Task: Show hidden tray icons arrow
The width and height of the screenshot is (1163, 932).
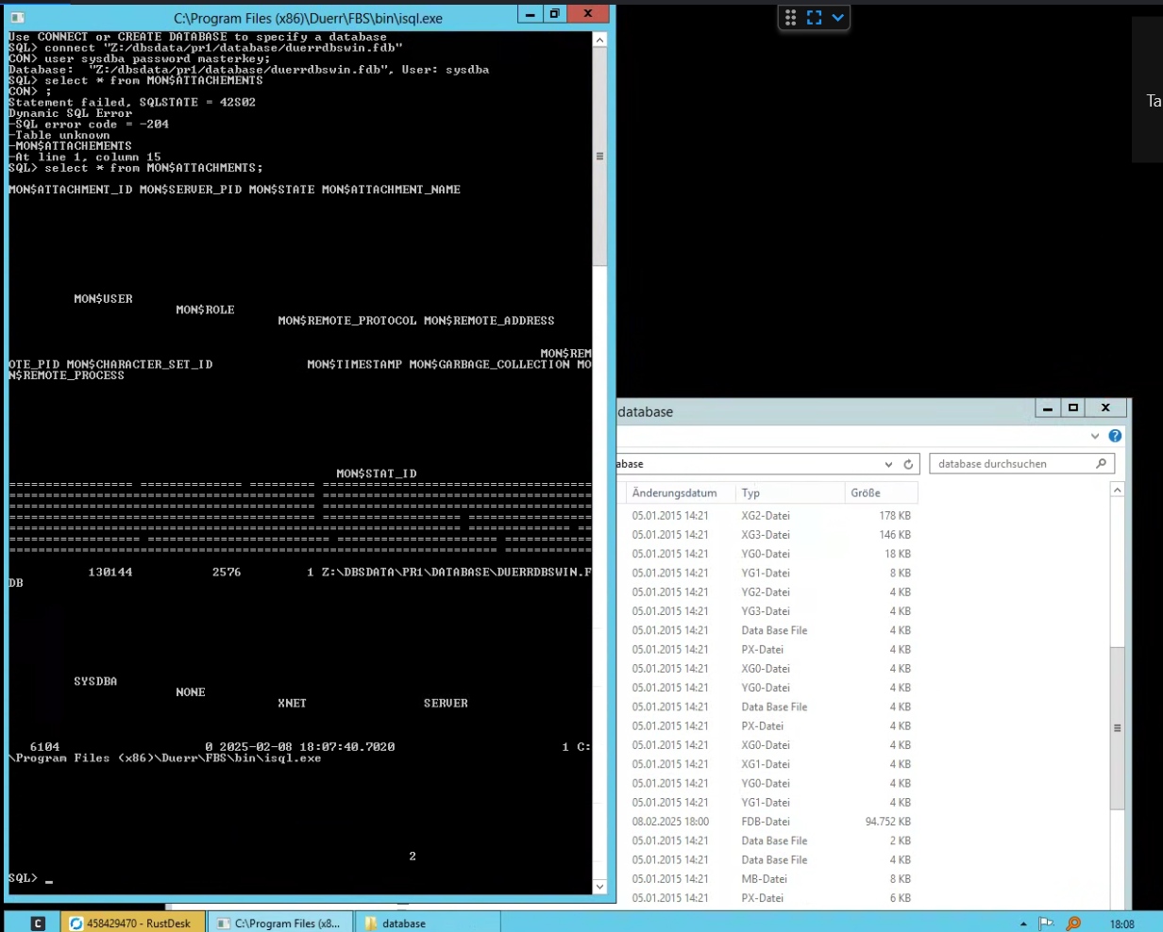Action: click(x=1024, y=924)
